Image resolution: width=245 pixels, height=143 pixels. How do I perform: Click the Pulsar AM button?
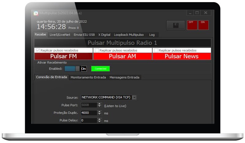tap(123, 56)
